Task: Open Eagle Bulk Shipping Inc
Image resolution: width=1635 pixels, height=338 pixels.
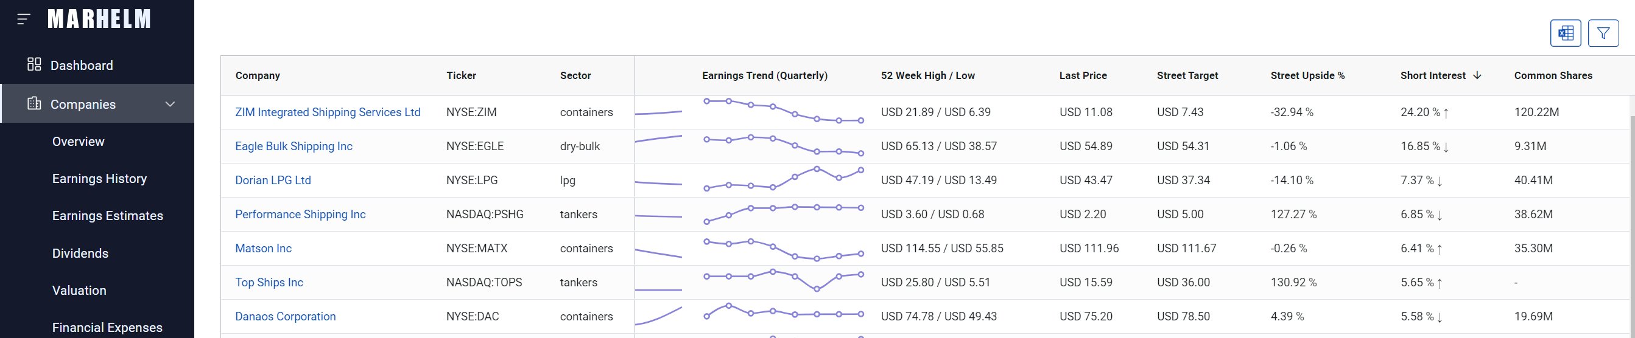Action: pos(294,147)
